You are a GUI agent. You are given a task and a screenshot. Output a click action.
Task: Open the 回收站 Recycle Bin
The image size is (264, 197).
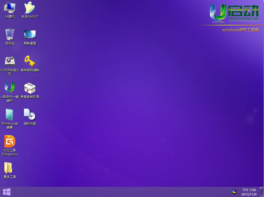(x=10, y=35)
